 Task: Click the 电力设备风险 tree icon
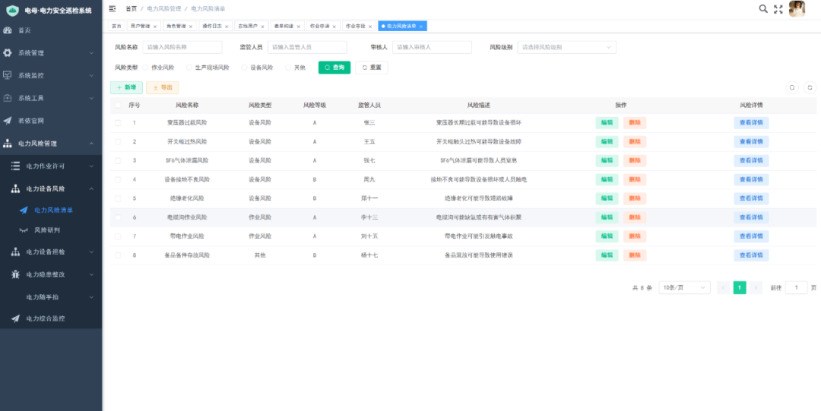click(16, 188)
